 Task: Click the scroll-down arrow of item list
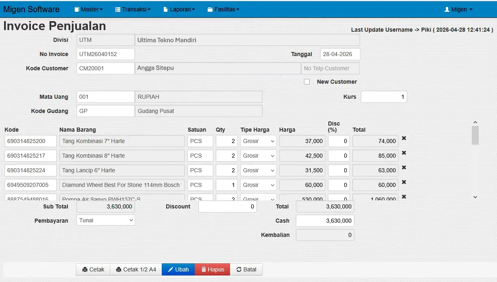pyautogui.click(x=475, y=197)
